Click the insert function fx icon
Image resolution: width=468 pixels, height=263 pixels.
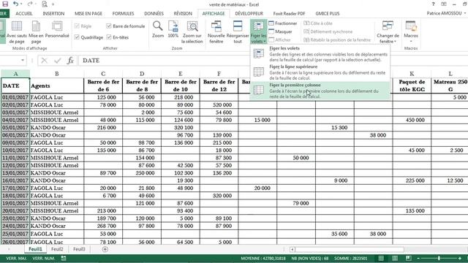[x=70, y=61]
